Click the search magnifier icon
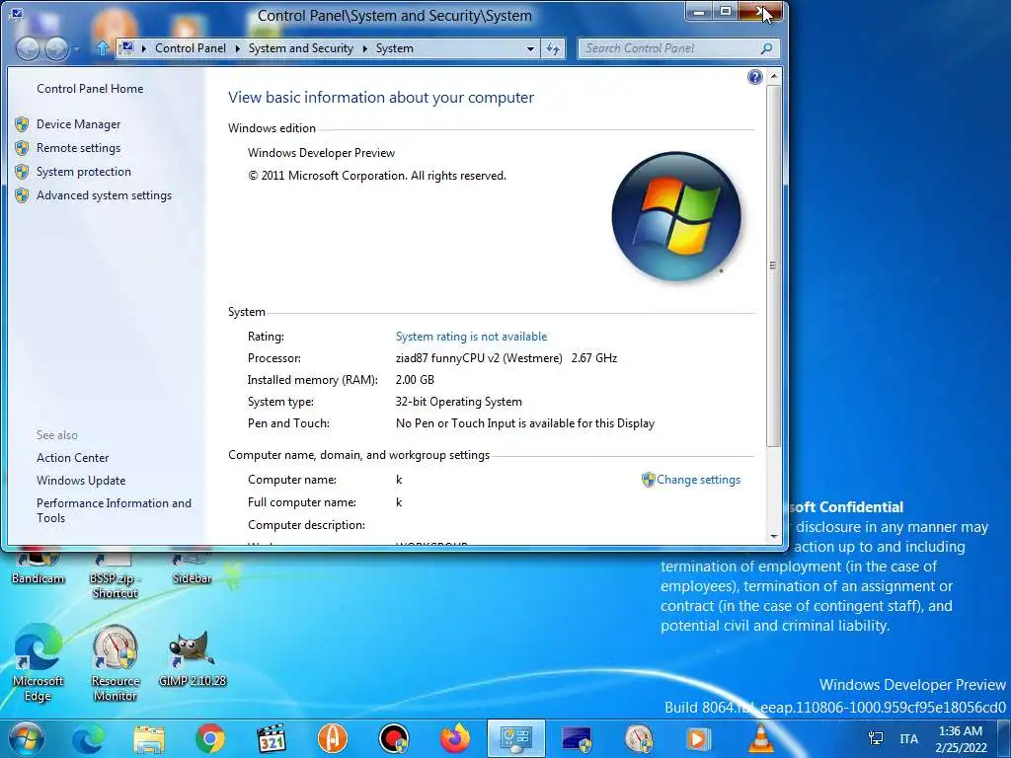The height and width of the screenshot is (758, 1011). pos(766,48)
